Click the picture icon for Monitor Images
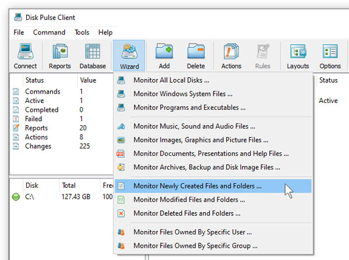 pos(121,140)
